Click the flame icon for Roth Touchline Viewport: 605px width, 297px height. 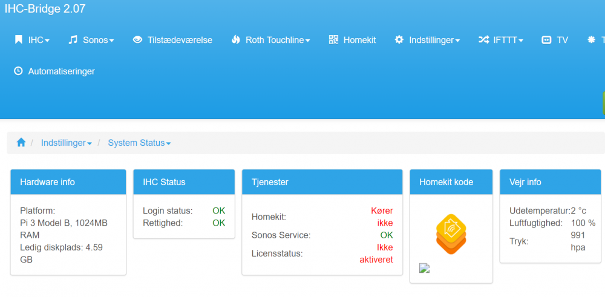point(235,40)
